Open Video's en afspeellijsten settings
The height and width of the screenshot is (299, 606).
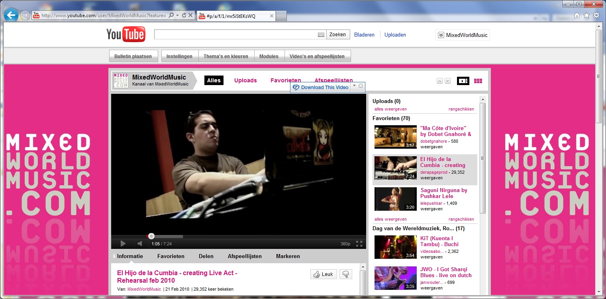click(x=317, y=56)
